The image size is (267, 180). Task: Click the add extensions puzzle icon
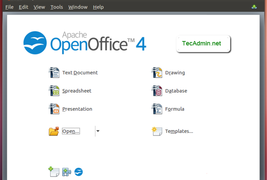[67, 172]
